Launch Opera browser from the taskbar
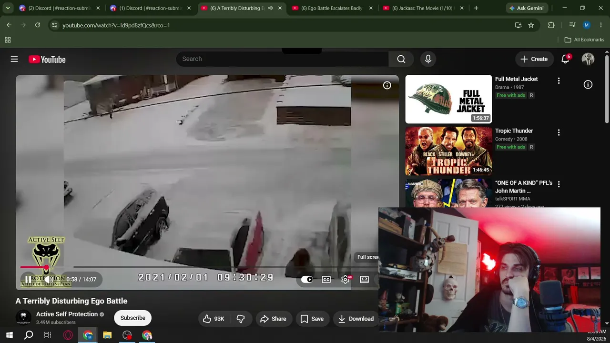 coord(68,335)
